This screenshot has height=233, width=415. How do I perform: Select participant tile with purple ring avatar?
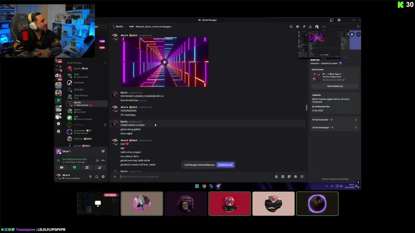[317, 204]
